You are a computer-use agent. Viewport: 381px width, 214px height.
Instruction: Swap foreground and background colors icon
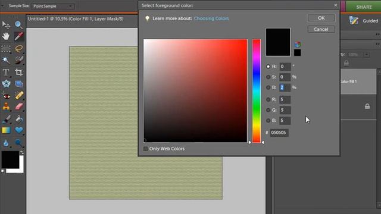(21, 153)
